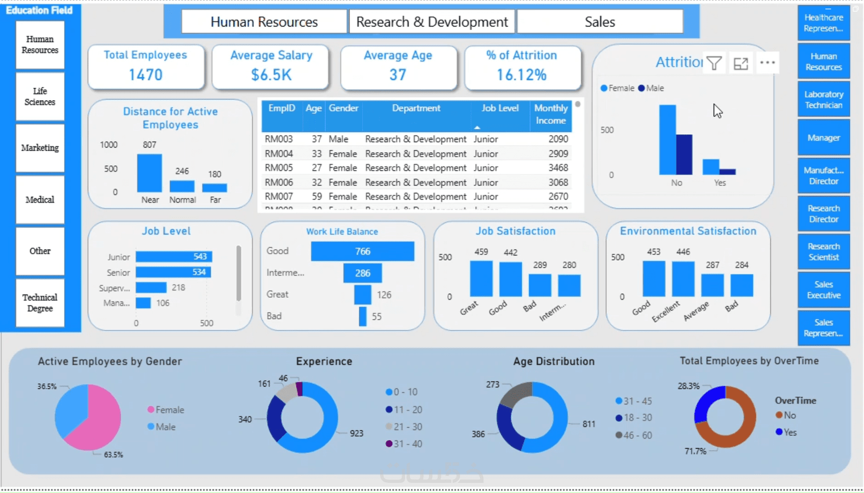
Task: Toggle the Marketing education field slicer
Action: [40, 148]
